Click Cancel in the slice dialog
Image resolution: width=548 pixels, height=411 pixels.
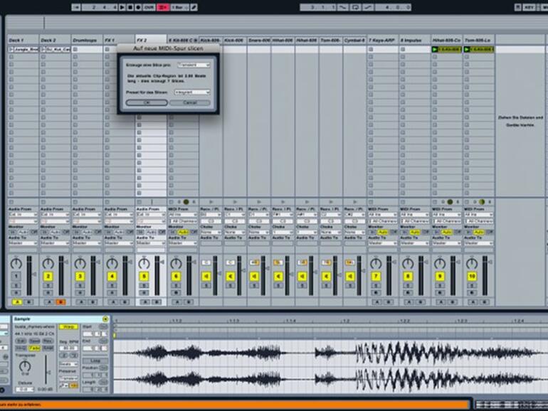pyautogui.click(x=189, y=102)
